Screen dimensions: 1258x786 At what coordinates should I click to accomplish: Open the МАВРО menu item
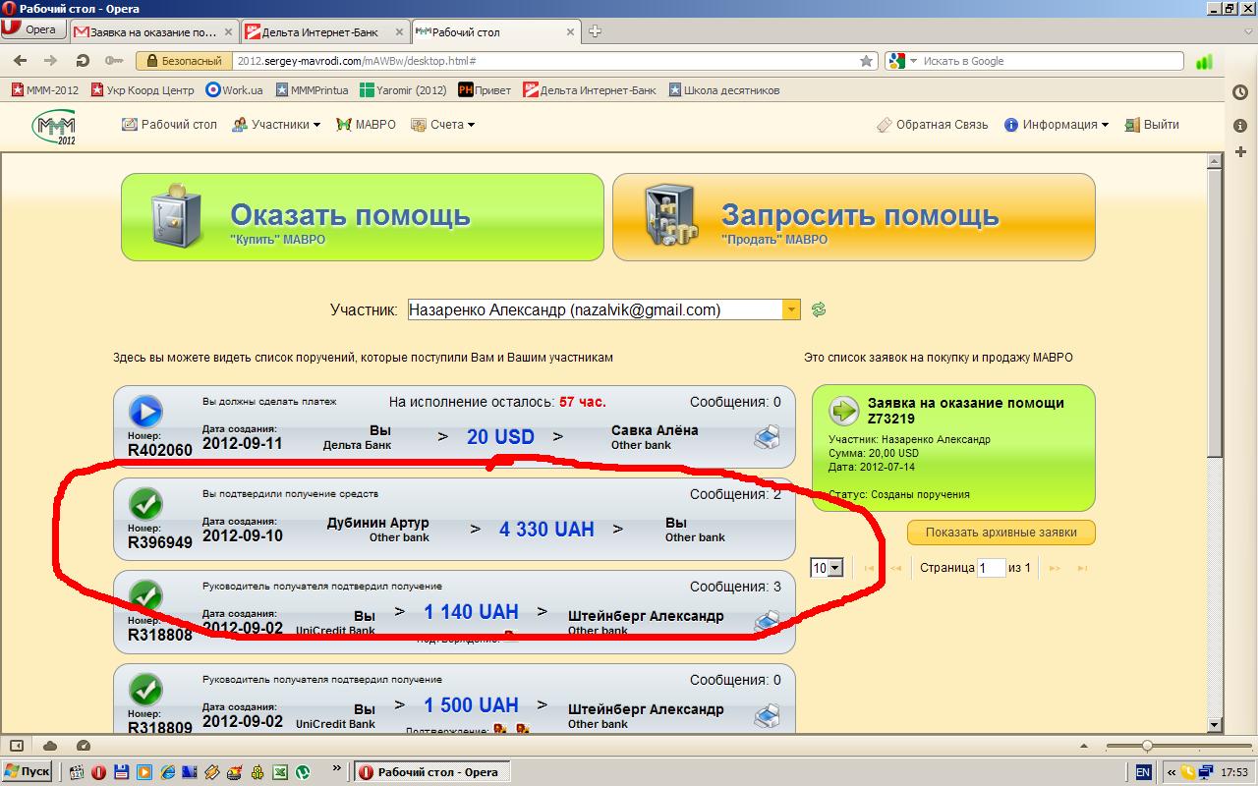click(366, 125)
